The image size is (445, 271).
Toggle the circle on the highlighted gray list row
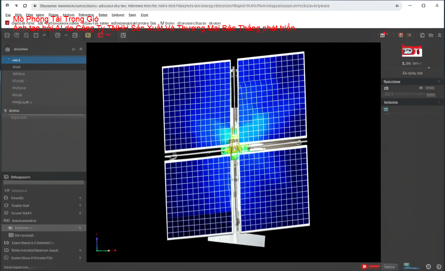[x=80, y=228]
